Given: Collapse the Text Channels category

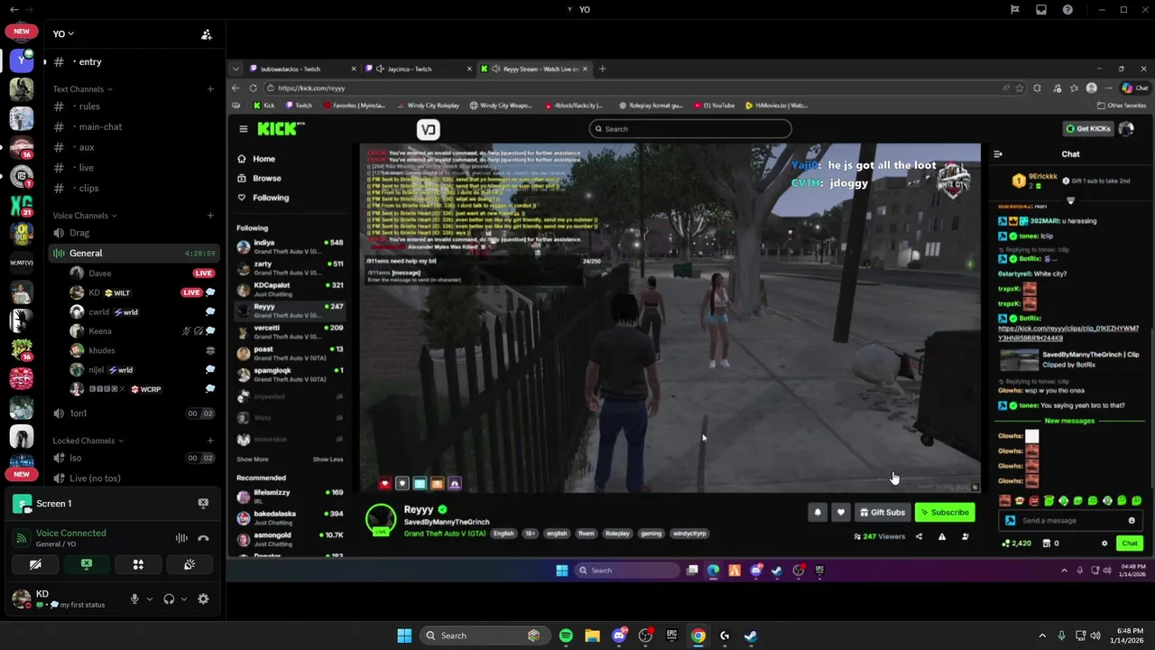Looking at the screenshot, I should [82, 89].
